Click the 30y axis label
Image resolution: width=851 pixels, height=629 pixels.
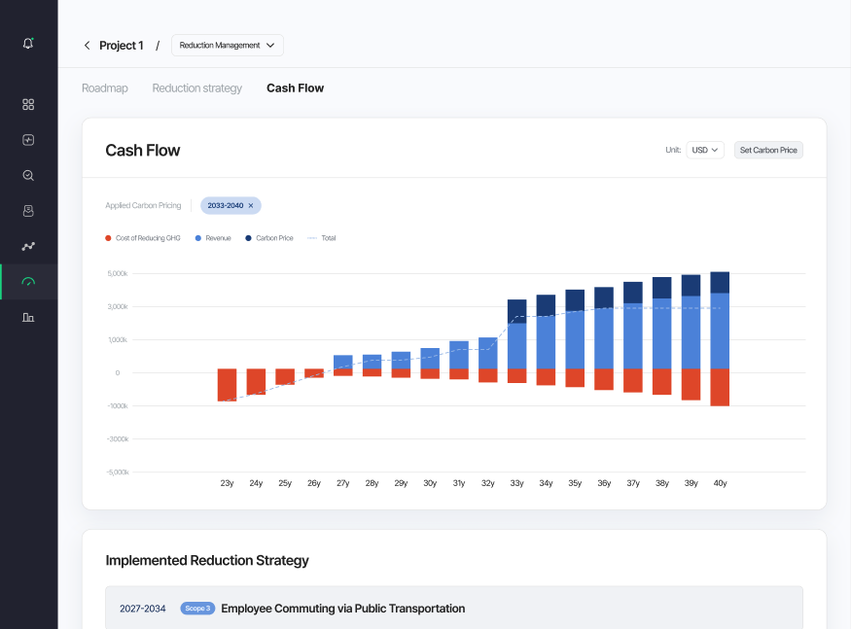tap(430, 483)
